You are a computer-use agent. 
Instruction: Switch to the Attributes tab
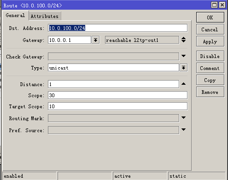pyautogui.click(x=45, y=16)
